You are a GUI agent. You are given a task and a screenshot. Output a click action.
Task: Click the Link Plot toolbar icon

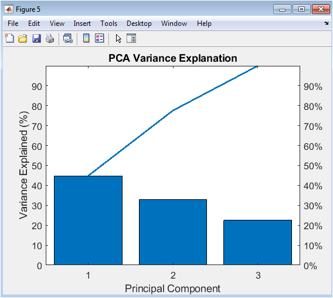[68, 39]
